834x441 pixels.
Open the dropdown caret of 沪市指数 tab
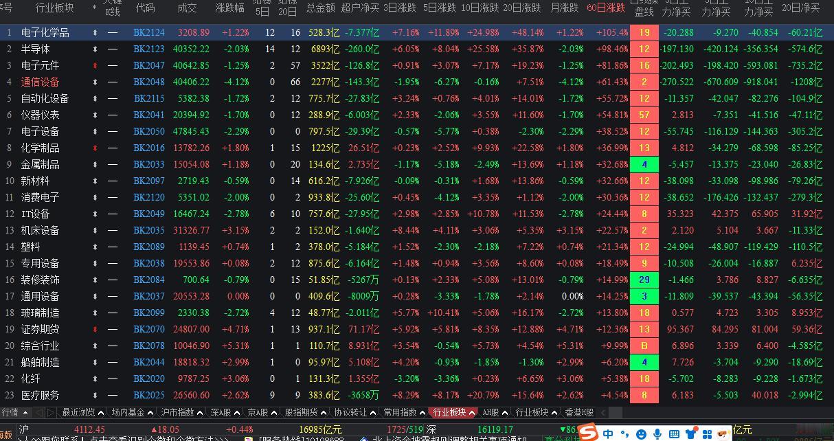(x=200, y=413)
